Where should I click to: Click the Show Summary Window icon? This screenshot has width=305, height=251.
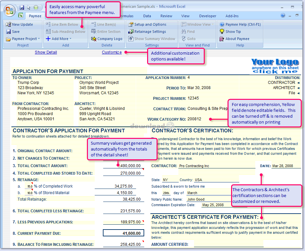[x=131, y=39]
